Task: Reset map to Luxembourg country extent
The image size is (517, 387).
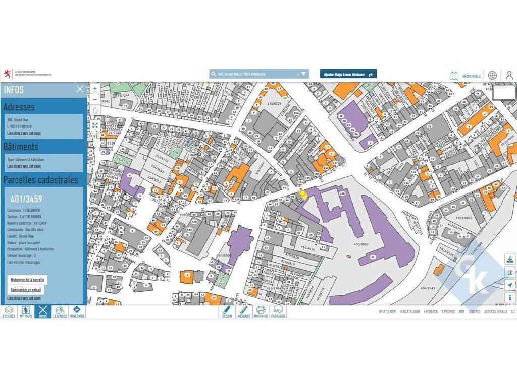Action: pos(95,110)
